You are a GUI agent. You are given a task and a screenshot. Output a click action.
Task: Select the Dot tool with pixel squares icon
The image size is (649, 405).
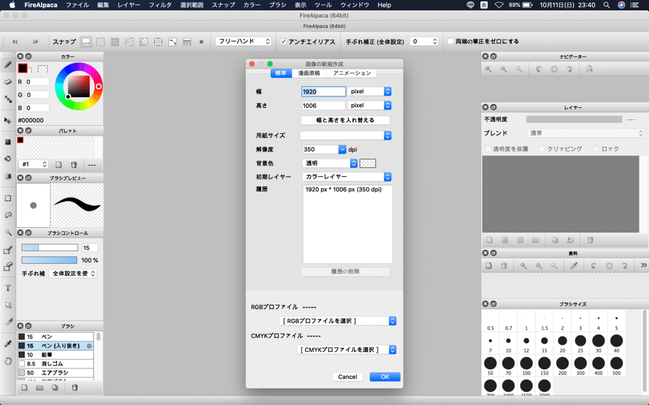[8, 99]
